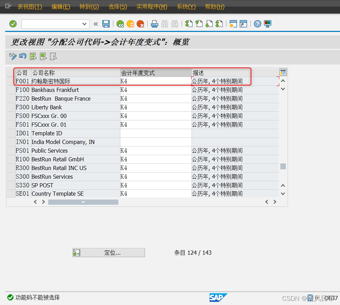Click the left horizontal scrollbar thumb
Screen dimensions: 340x305
pos(83,202)
